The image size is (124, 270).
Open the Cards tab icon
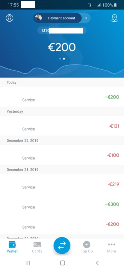click(37, 244)
